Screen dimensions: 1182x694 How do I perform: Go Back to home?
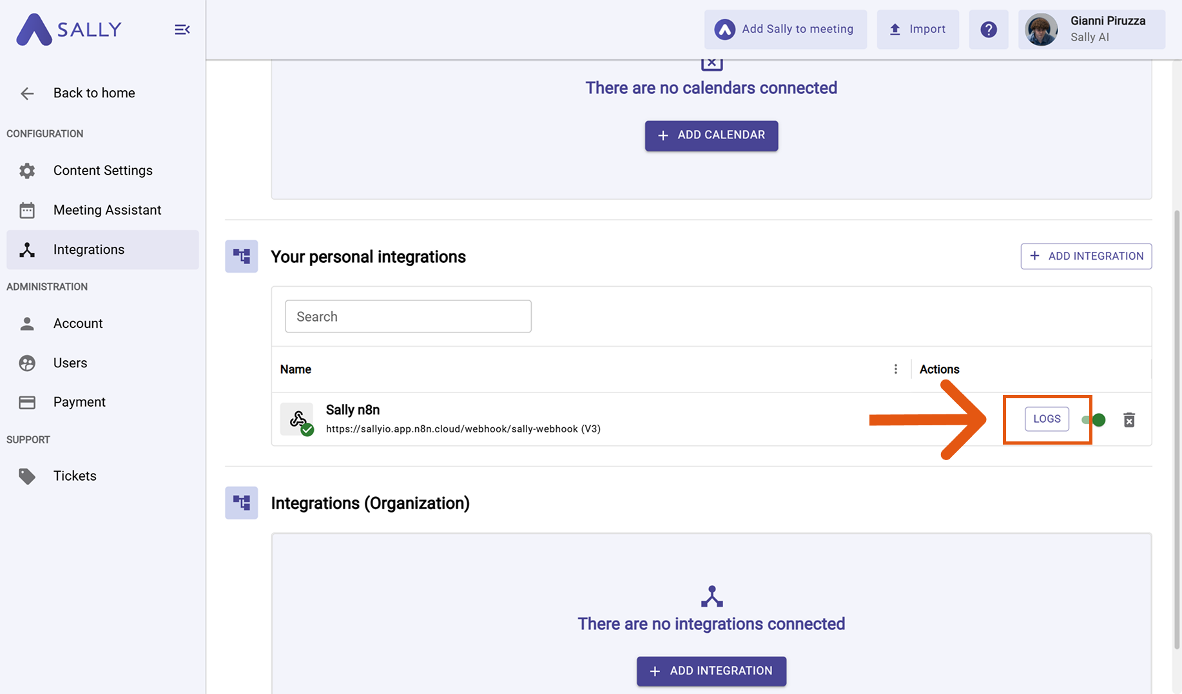(x=102, y=93)
